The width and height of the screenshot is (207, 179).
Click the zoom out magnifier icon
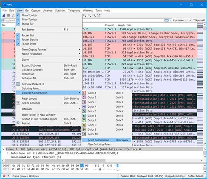[89, 15]
